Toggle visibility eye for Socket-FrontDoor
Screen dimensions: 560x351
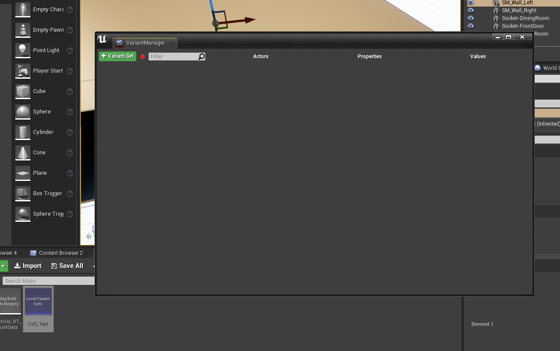(x=471, y=26)
